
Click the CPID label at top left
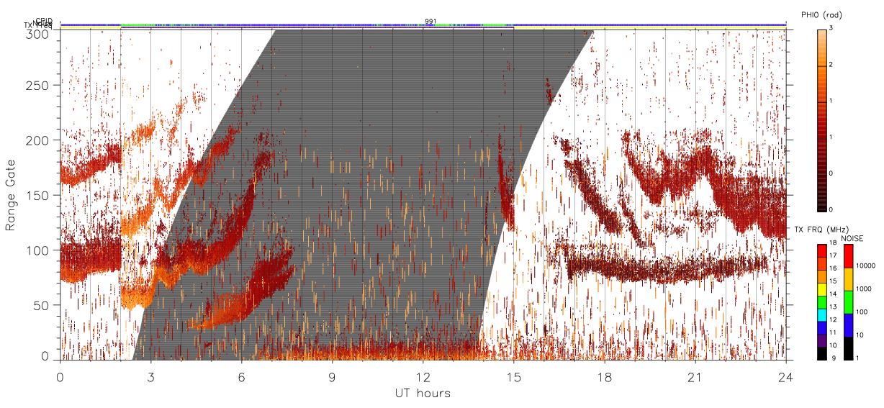coord(44,21)
